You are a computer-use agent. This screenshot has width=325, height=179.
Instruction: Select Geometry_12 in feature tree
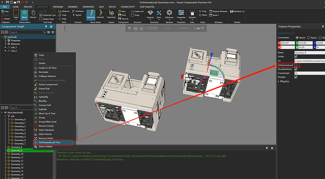pos(17,161)
